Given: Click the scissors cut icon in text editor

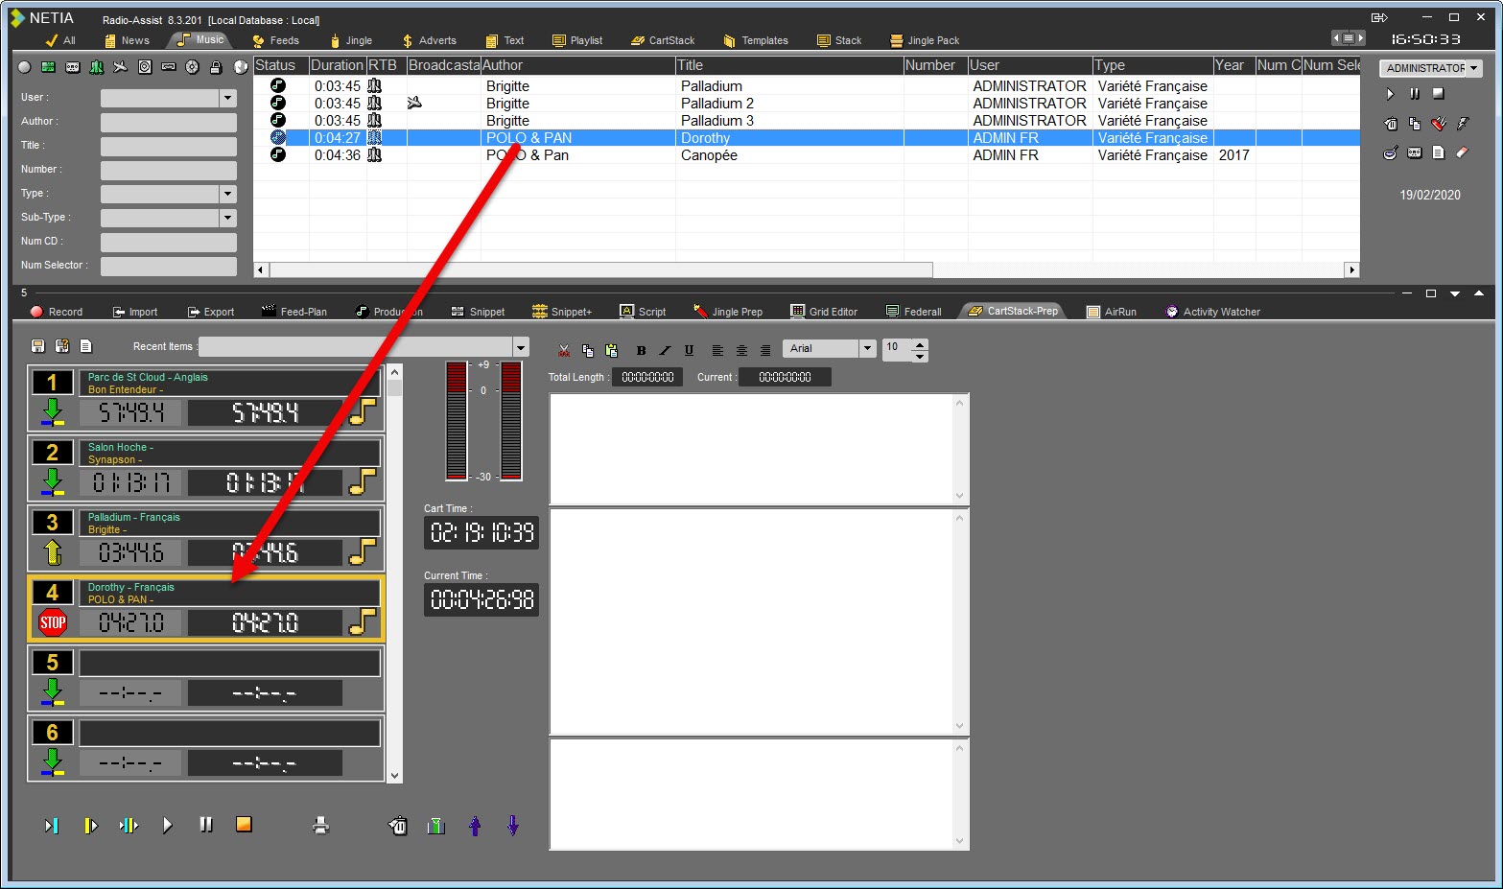Looking at the screenshot, I should 564,350.
